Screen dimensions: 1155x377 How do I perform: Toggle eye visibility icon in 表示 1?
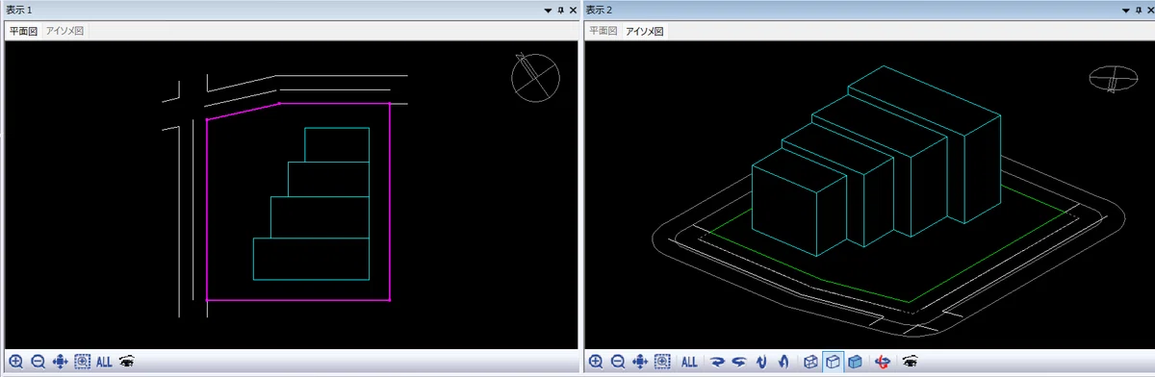(x=126, y=362)
